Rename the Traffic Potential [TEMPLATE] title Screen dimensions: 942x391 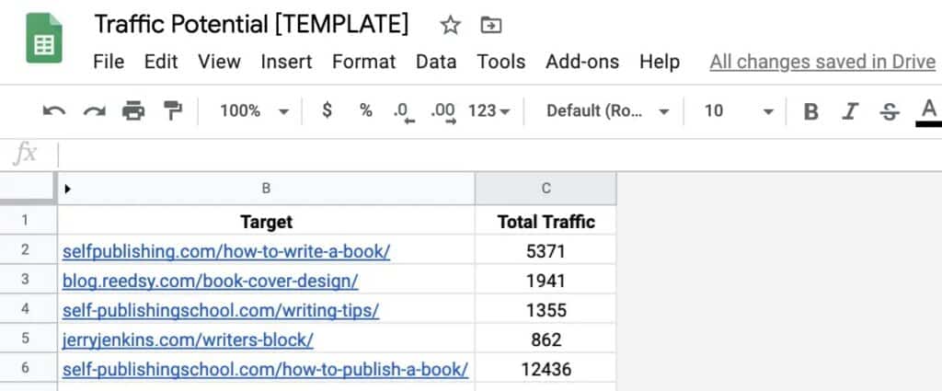coord(251,25)
